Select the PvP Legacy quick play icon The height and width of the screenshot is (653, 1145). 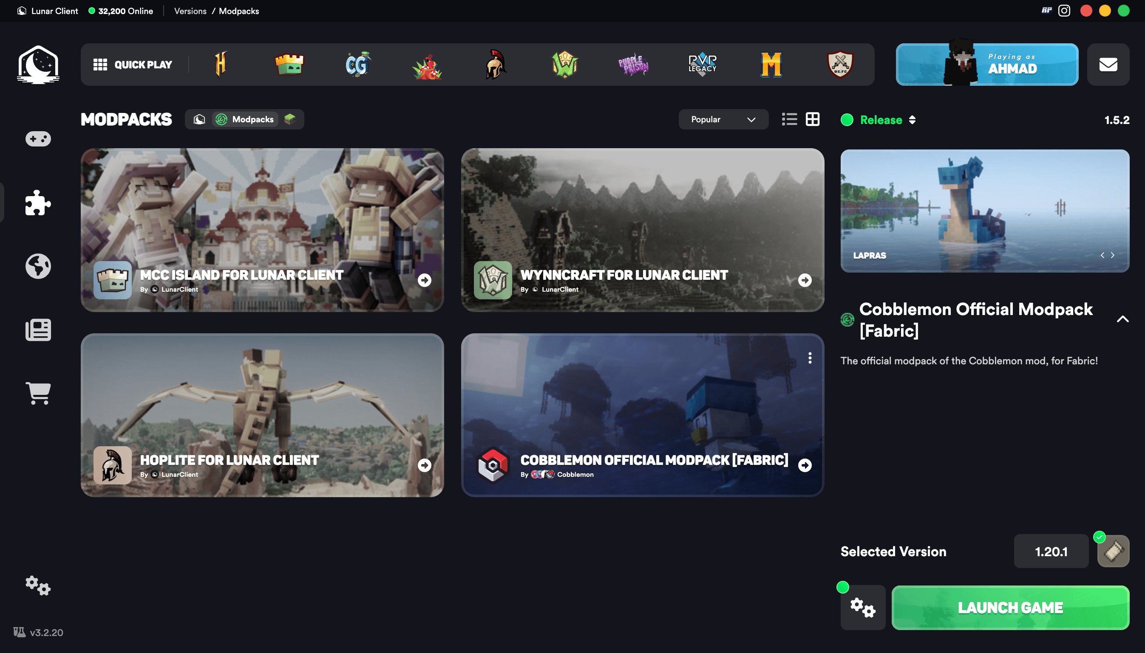(x=703, y=65)
